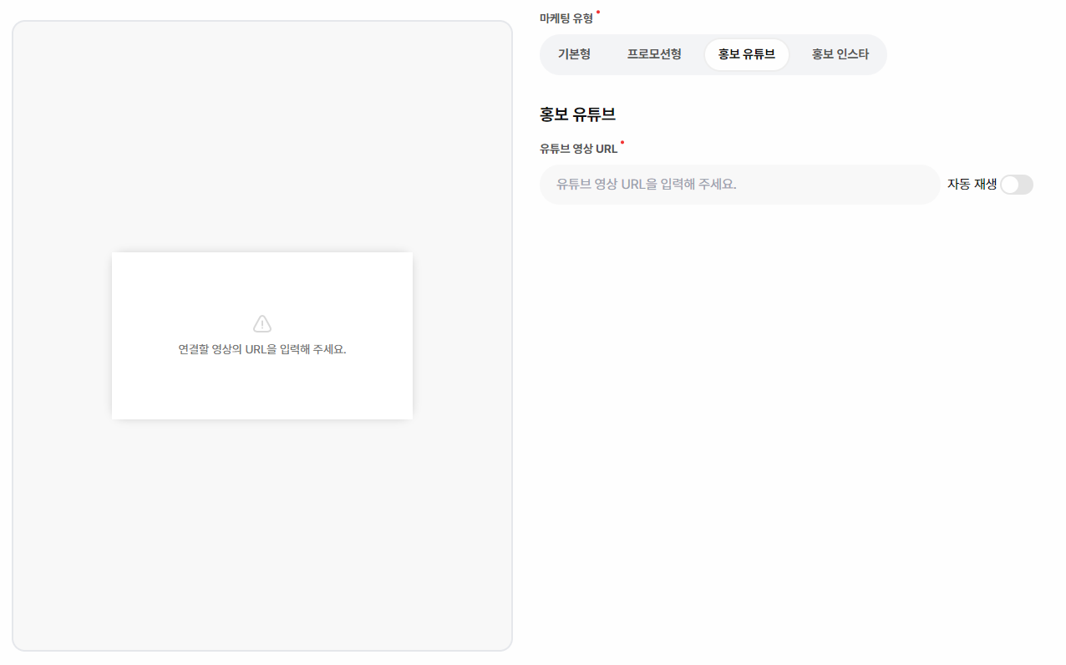Click the 자동 재생 label text

click(x=972, y=185)
